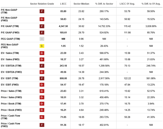Click the gray dash grade badge for PEG GAAP (TTM)
163x129 pixels.
coord(42,39)
